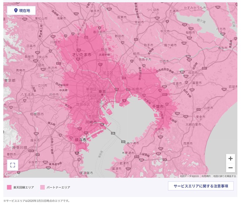Click the 茂原市 map label

[188, 143]
